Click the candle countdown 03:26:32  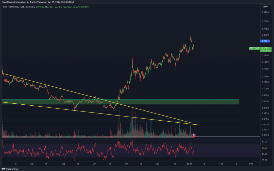tap(266, 51)
